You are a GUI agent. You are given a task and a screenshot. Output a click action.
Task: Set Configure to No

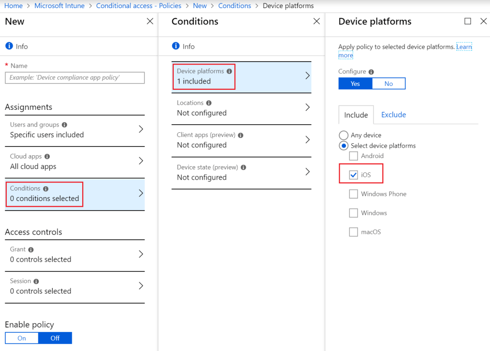click(389, 84)
